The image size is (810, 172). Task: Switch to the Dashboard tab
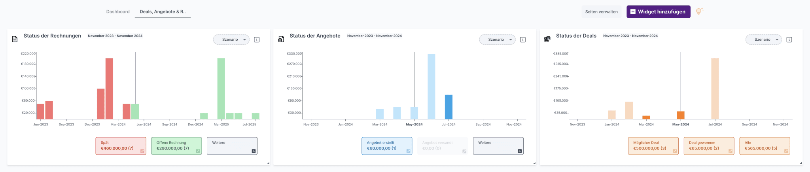(x=118, y=11)
